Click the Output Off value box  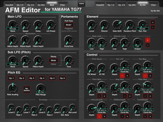click(137, 47)
